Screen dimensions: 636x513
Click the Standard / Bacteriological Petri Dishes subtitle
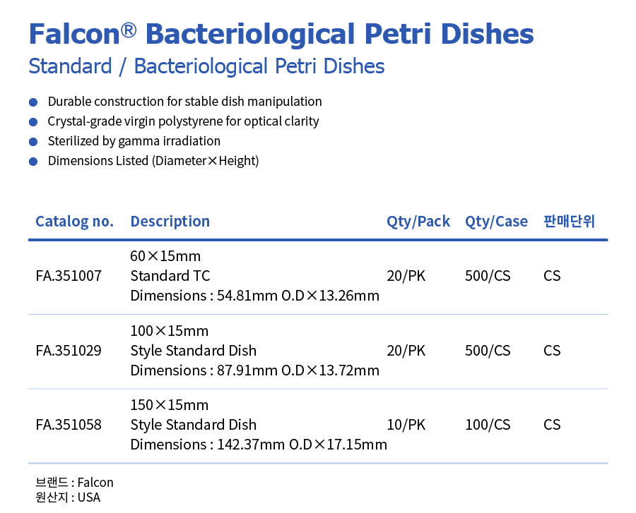[206, 66]
